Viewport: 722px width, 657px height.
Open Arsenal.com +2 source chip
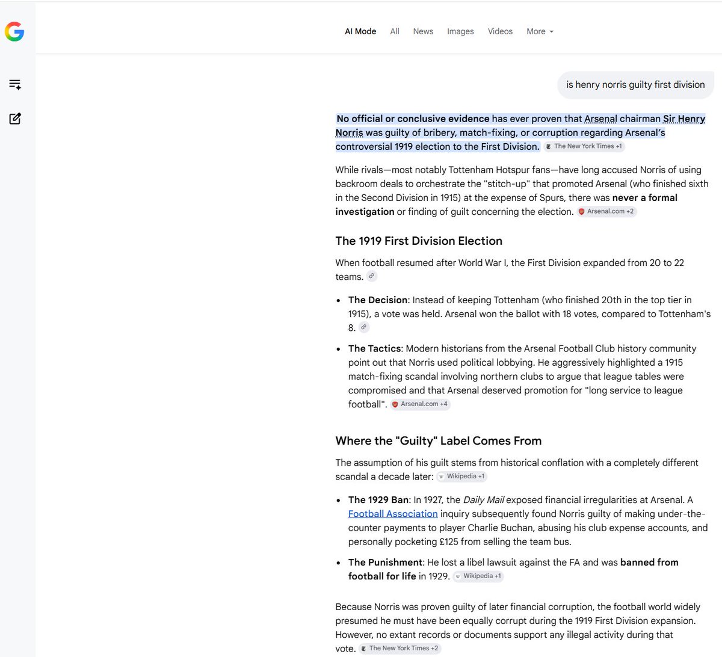[x=606, y=211]
